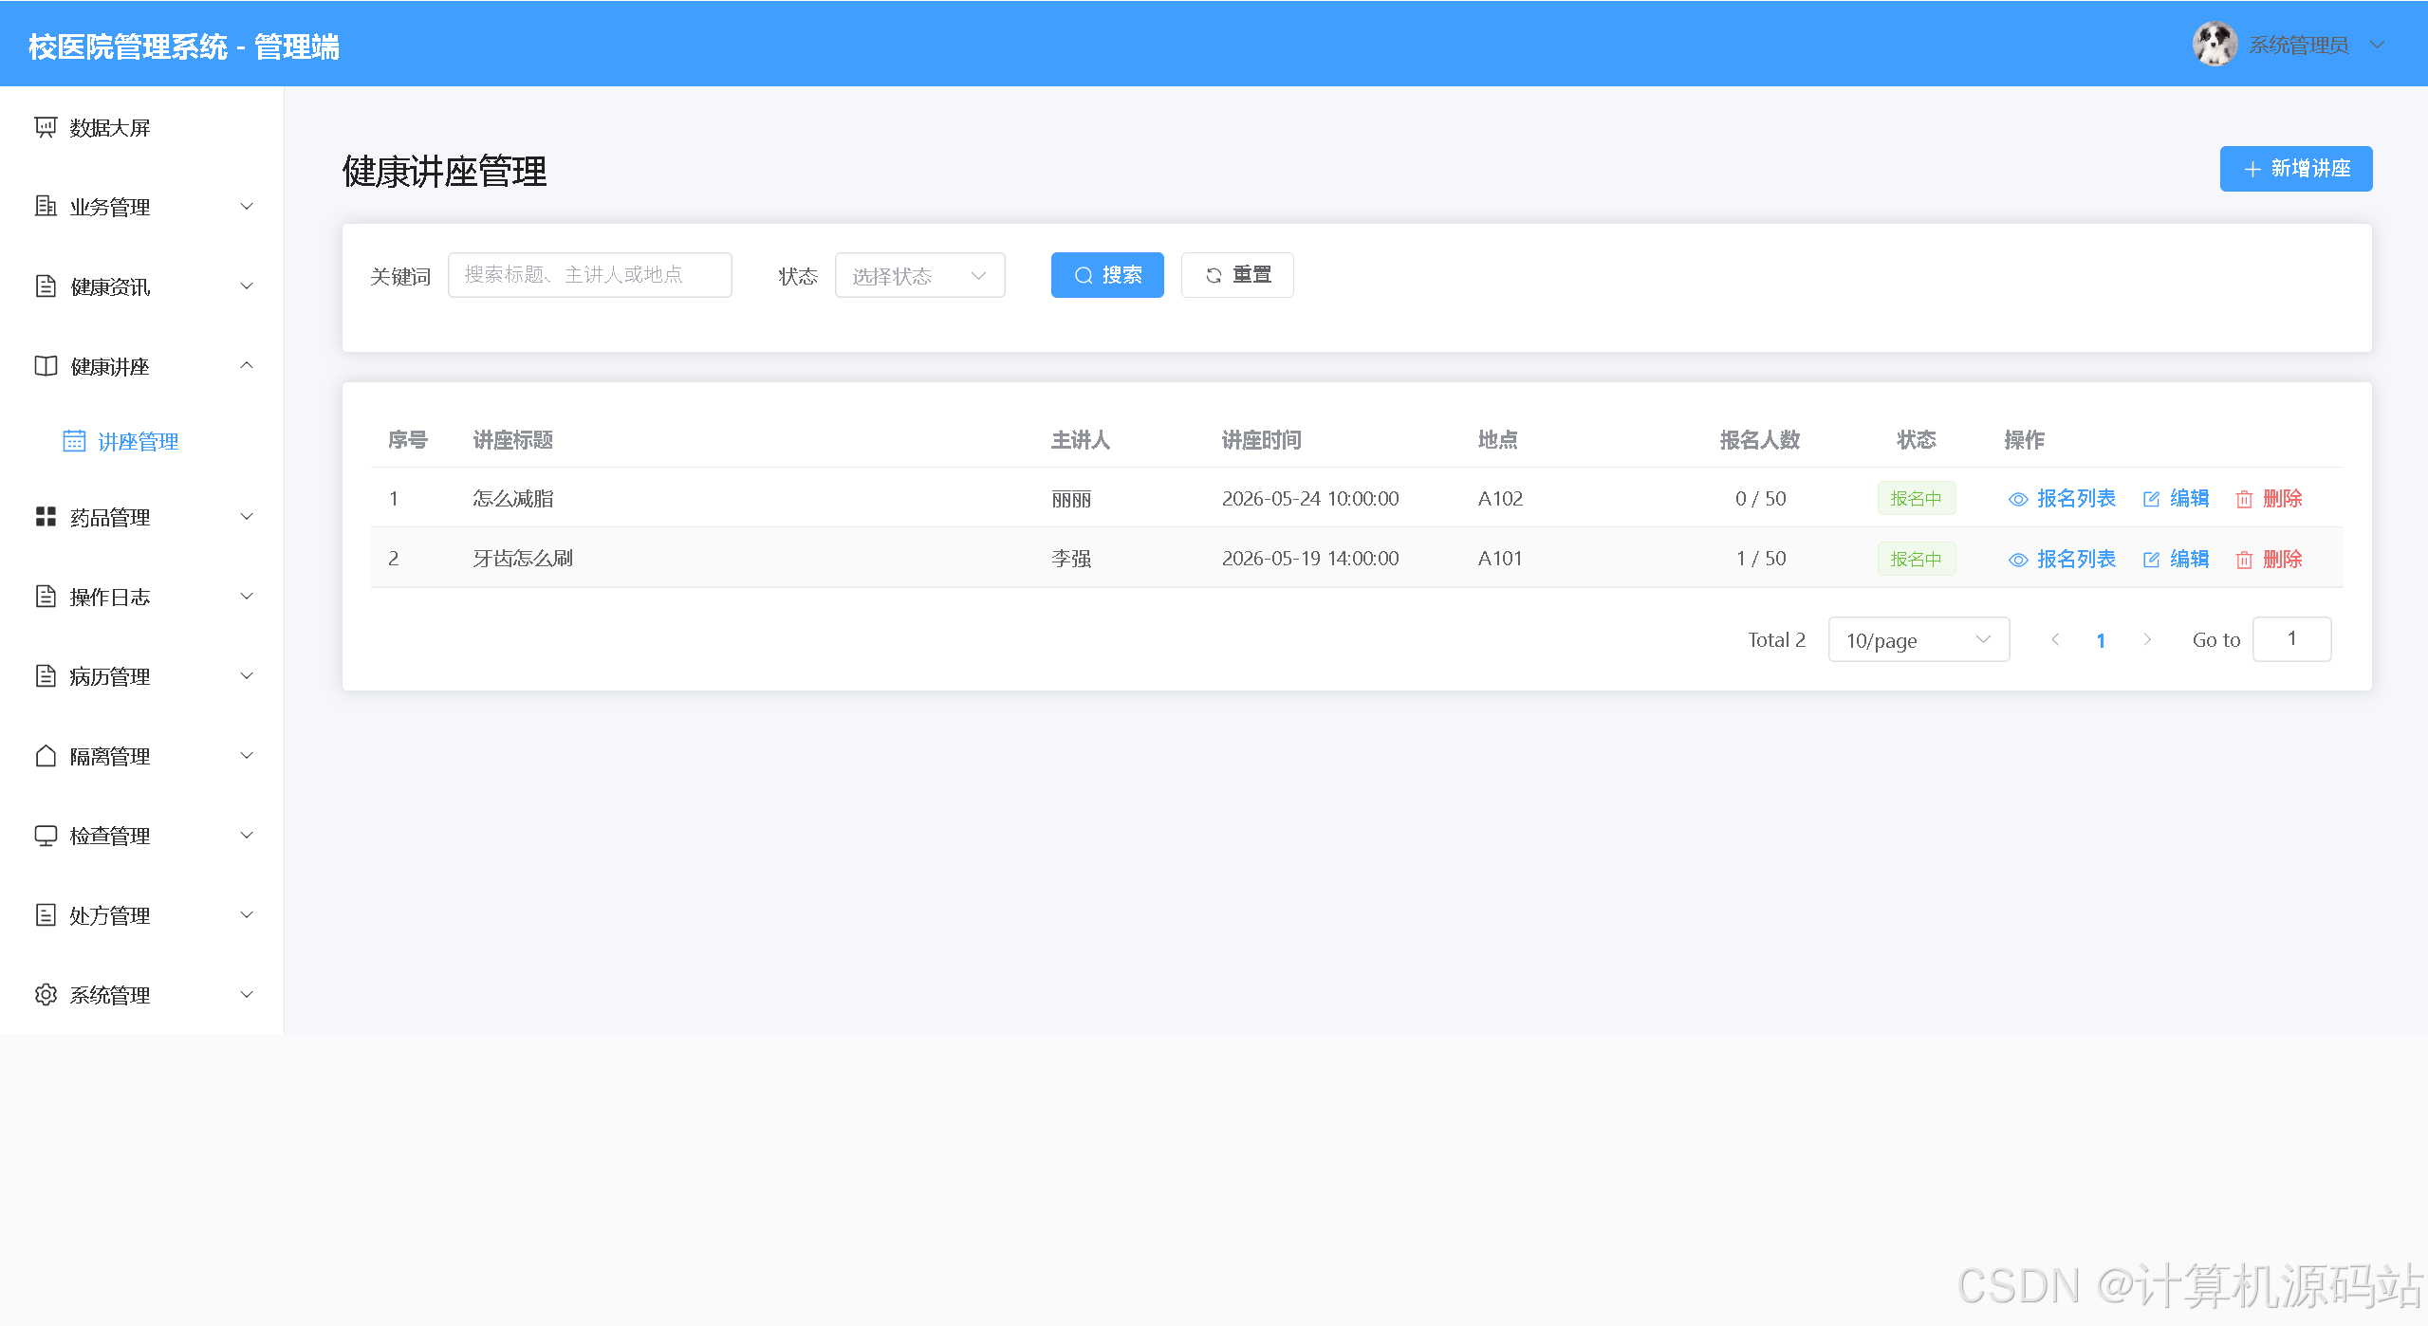Click the 病历管理 document icon
This screenshot has width=2428, height=1326.
point(46,676)
